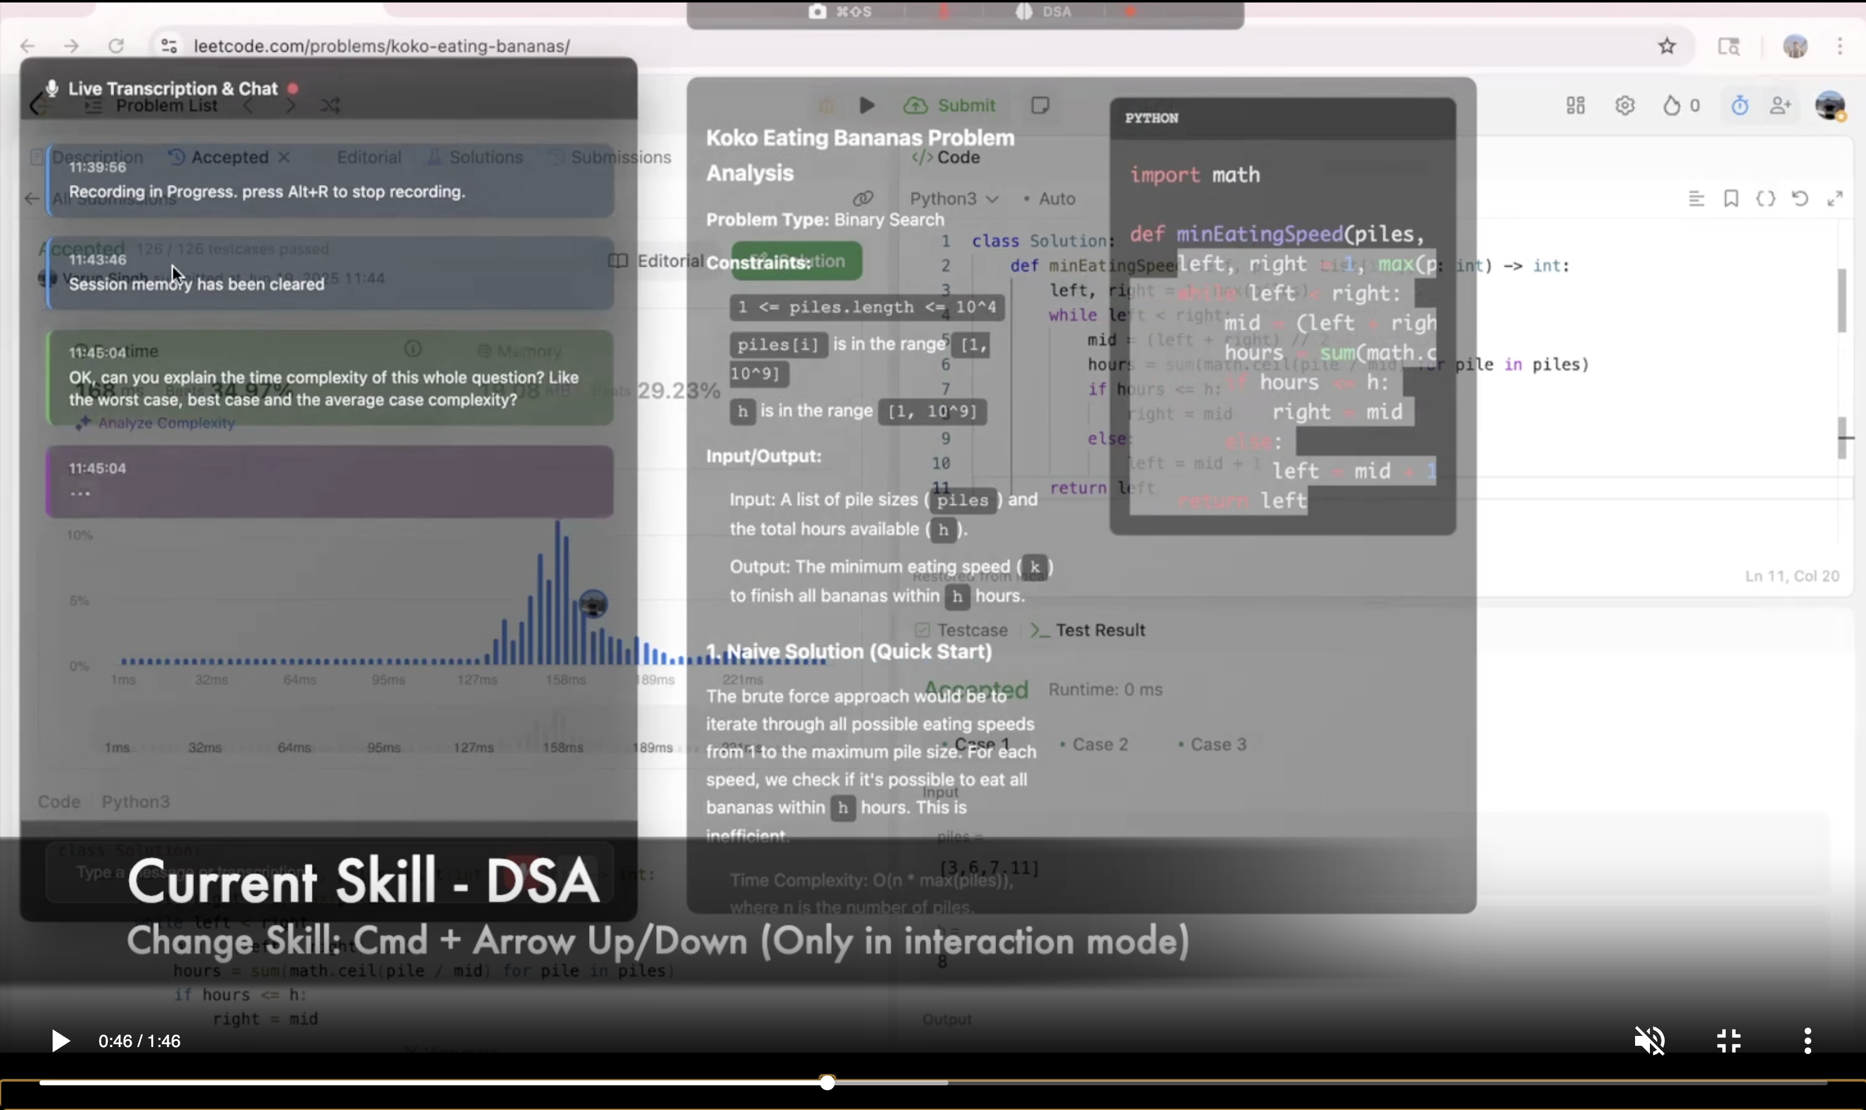Click the Live Transcription & Chat header
The height and width of the screenshot is (1110, 1866).
[x=174, y=89]
